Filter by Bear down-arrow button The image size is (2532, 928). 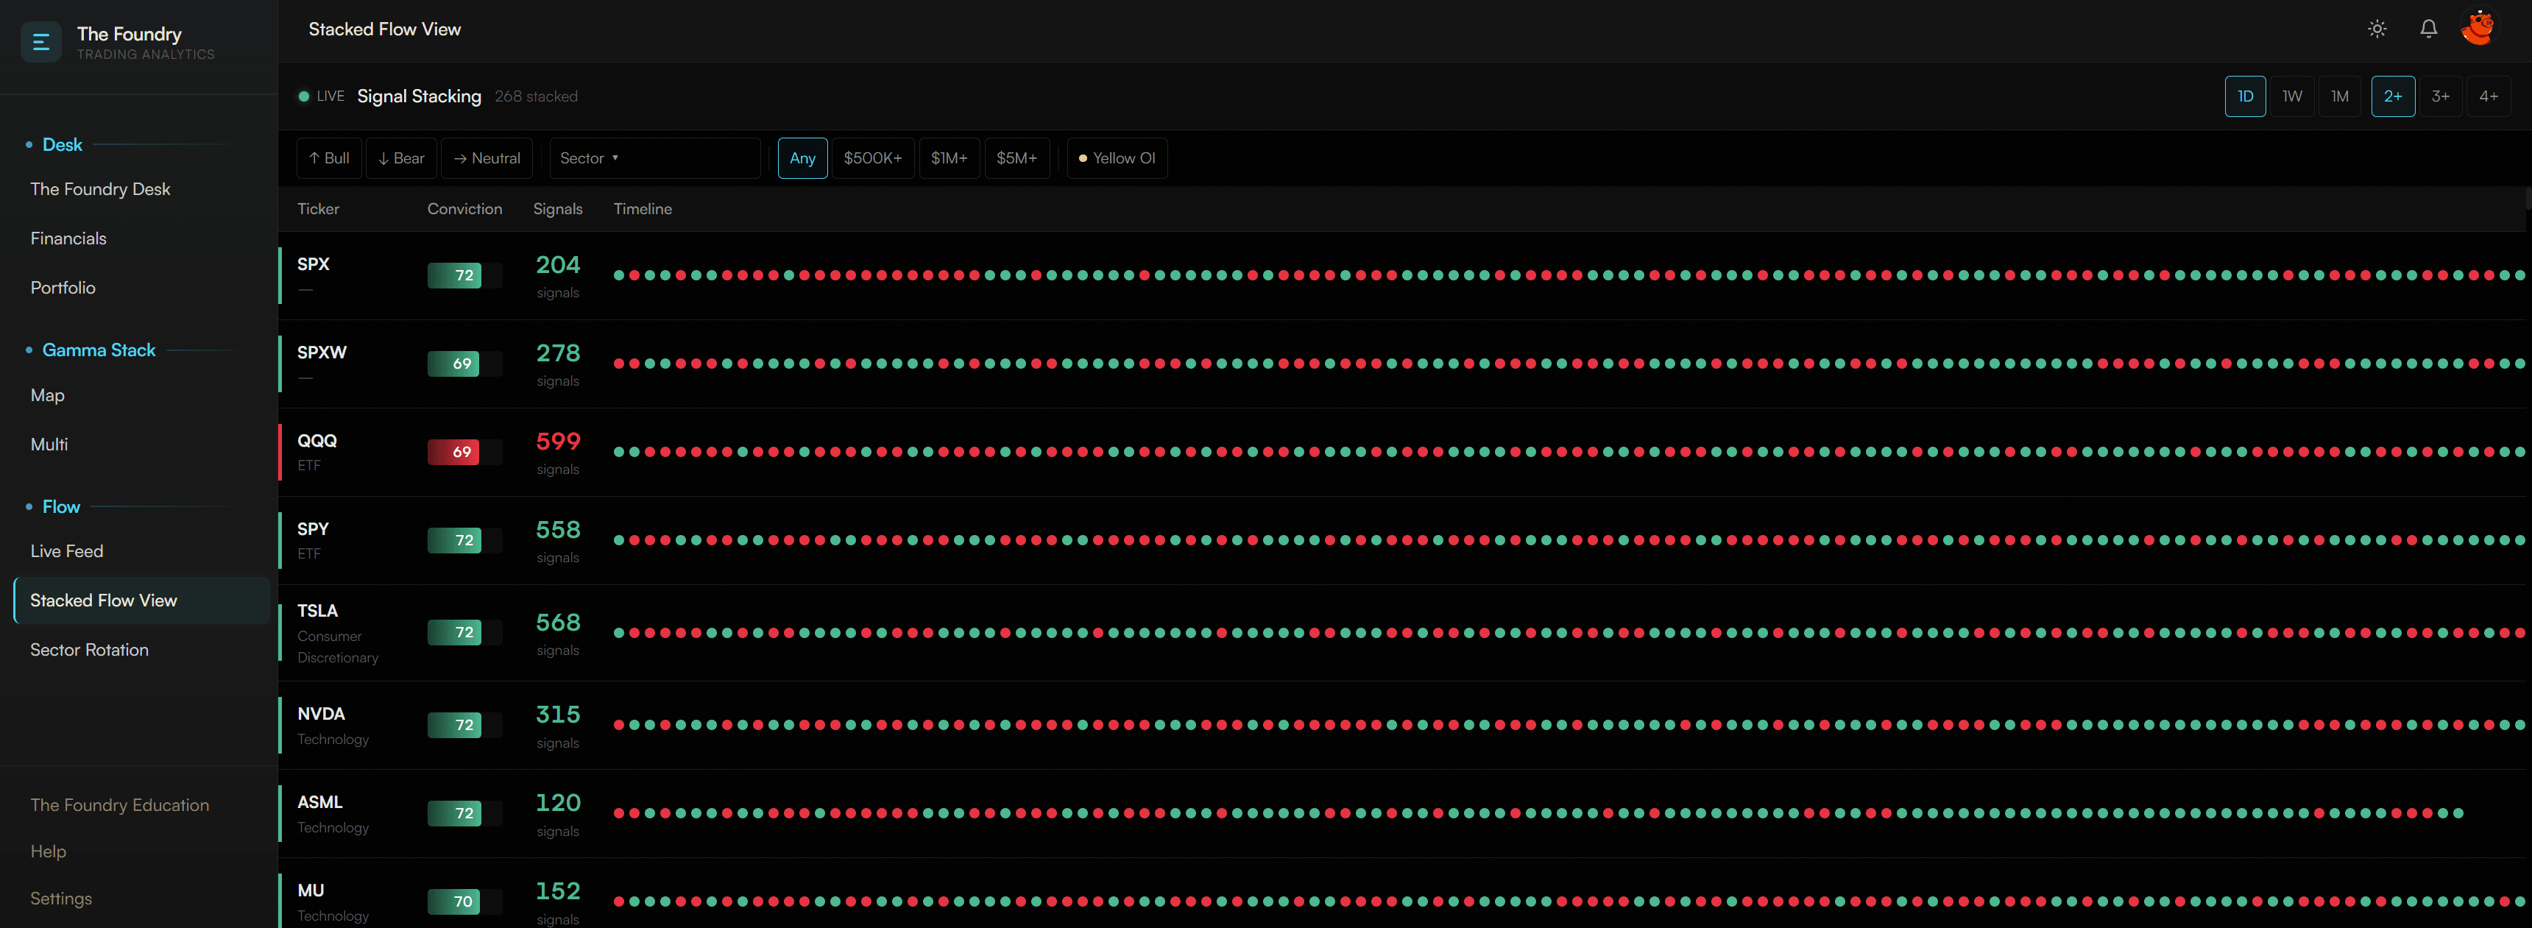coord(401,158)
